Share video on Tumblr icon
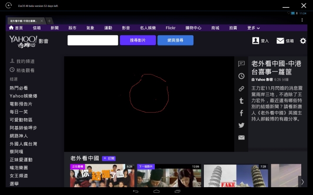 (x=241, y=101)
